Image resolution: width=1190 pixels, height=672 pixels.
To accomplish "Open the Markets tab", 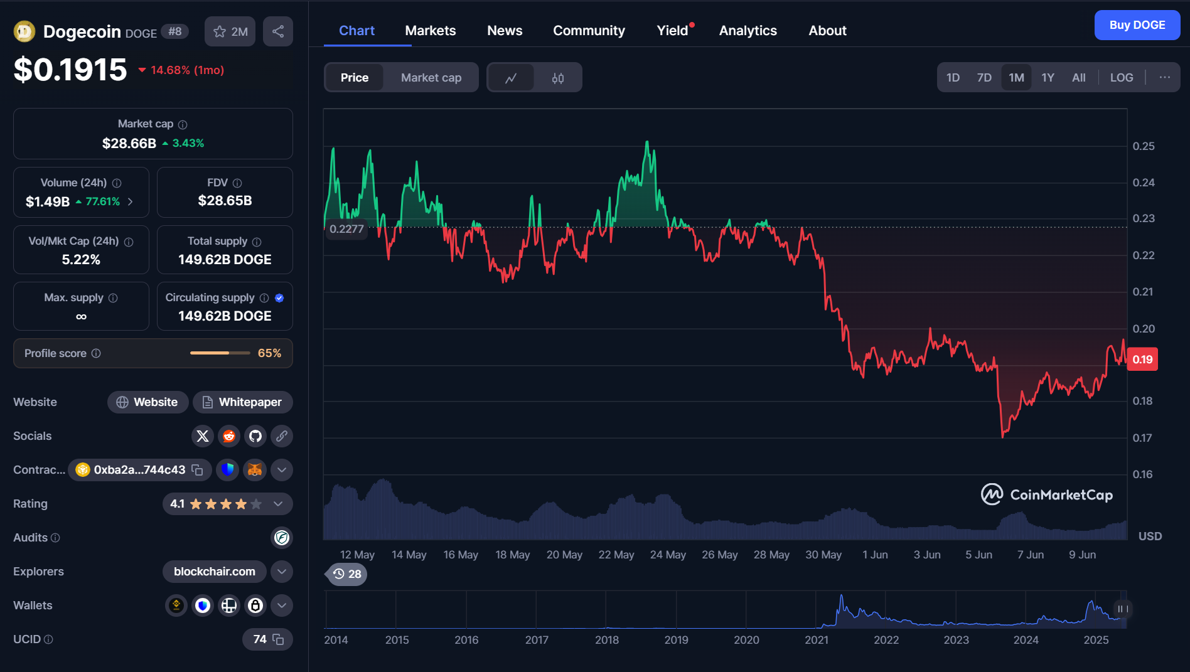I will 431,31.
